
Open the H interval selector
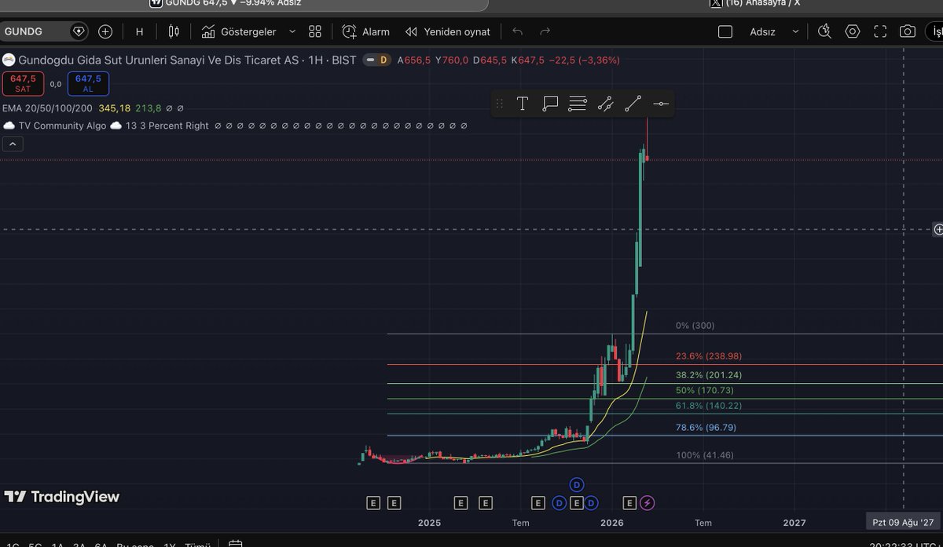(x=140, y=32)
